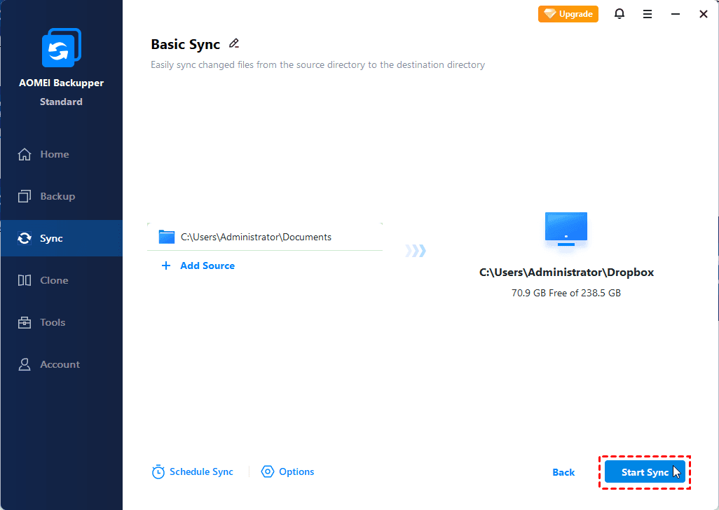Select the Documents source path entry

pyautogui.click(x=256, y=237)
